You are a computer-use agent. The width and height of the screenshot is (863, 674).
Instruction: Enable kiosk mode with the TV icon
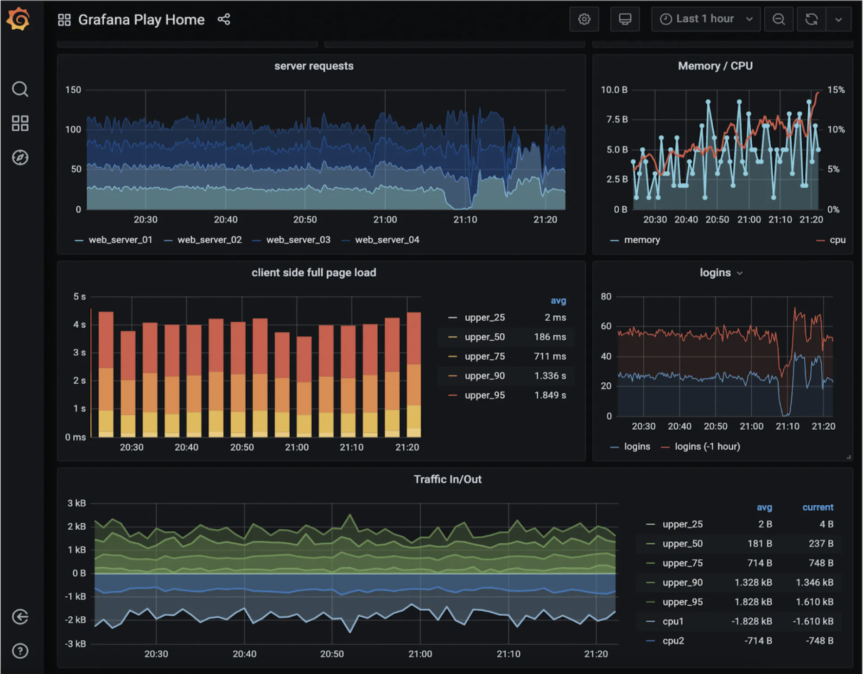(x=625, y=19)
